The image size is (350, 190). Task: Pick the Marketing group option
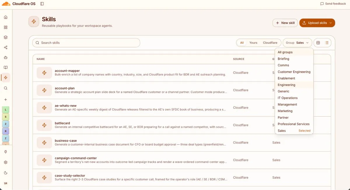point(294,111)
